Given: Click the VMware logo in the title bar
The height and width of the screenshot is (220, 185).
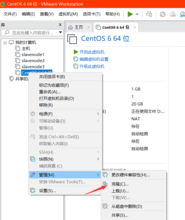Looking at the screenshot, I should coord(3,4).
